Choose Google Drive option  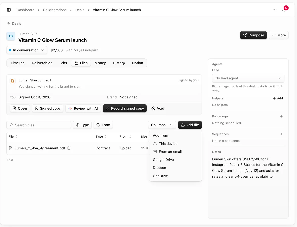tap(175, 160)
